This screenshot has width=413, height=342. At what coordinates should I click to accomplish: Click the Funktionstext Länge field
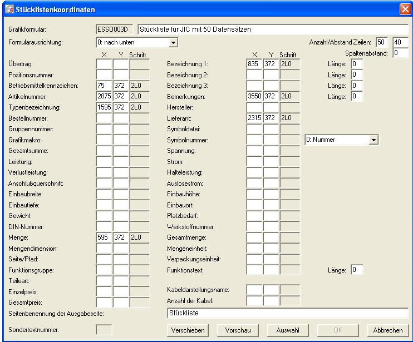(x=357, y=270)
